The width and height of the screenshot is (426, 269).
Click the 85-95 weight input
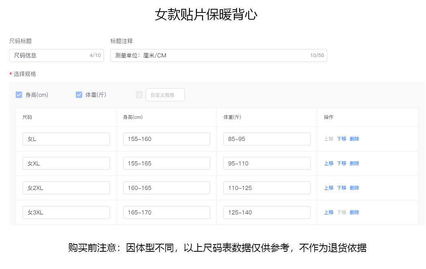pos(267,139)
